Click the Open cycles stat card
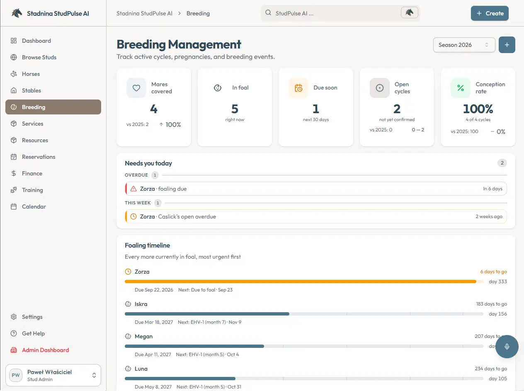The width and height of the screenshot is (524, 391). (397, 107)
